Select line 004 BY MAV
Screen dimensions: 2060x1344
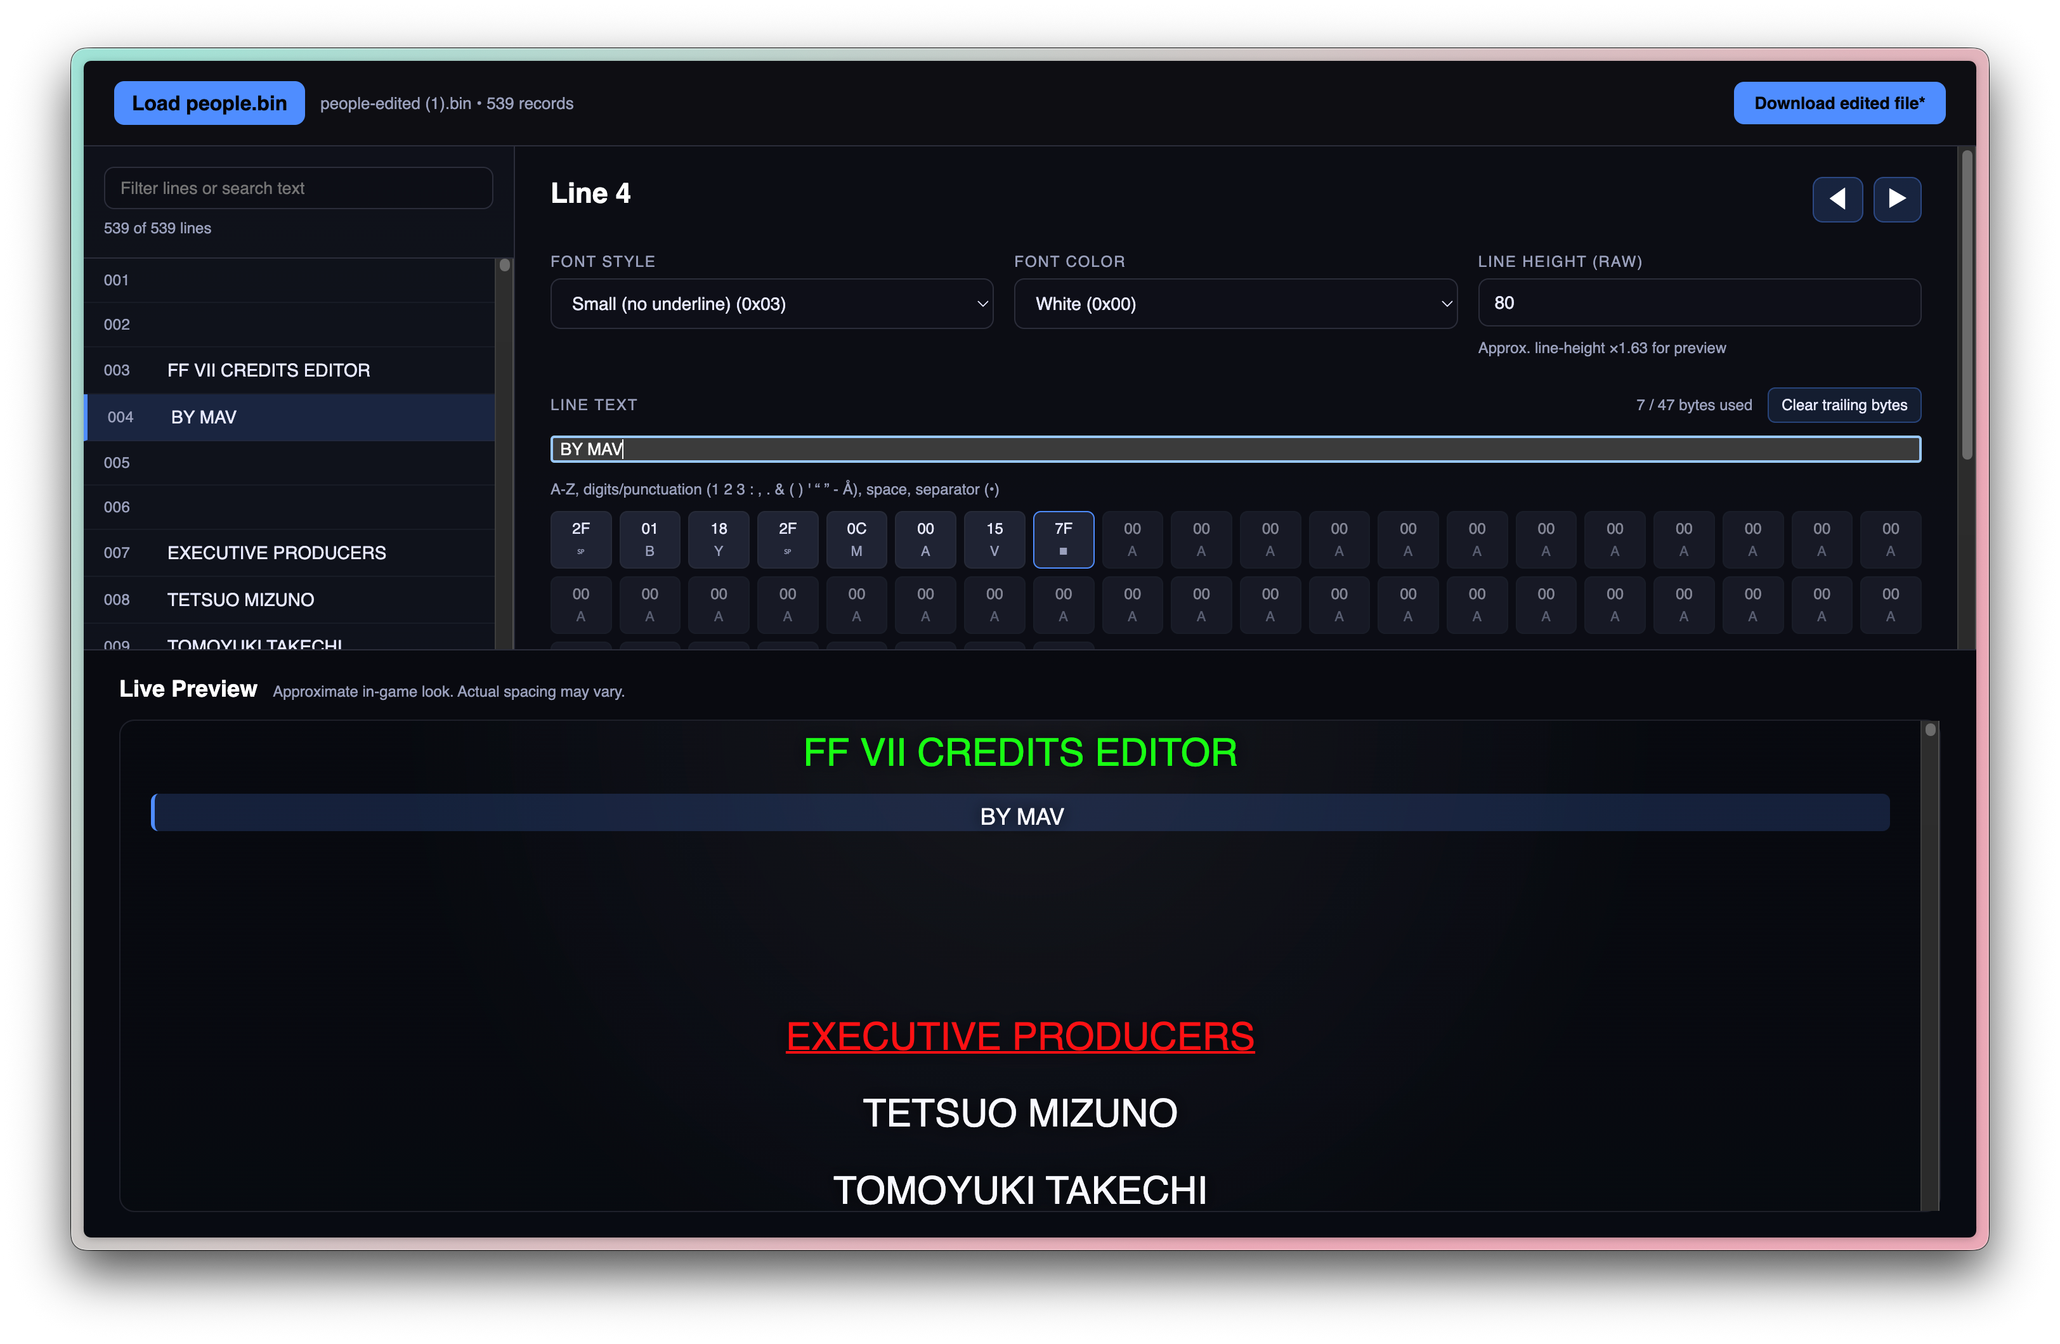tap(289, 417)
